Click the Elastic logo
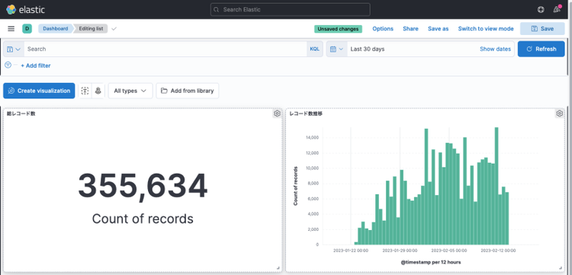The width and height of the screenshot is (572, 275). [x=25, y=9]
